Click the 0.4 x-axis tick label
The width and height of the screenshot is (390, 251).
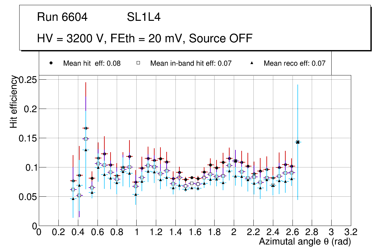coord(78,232)
